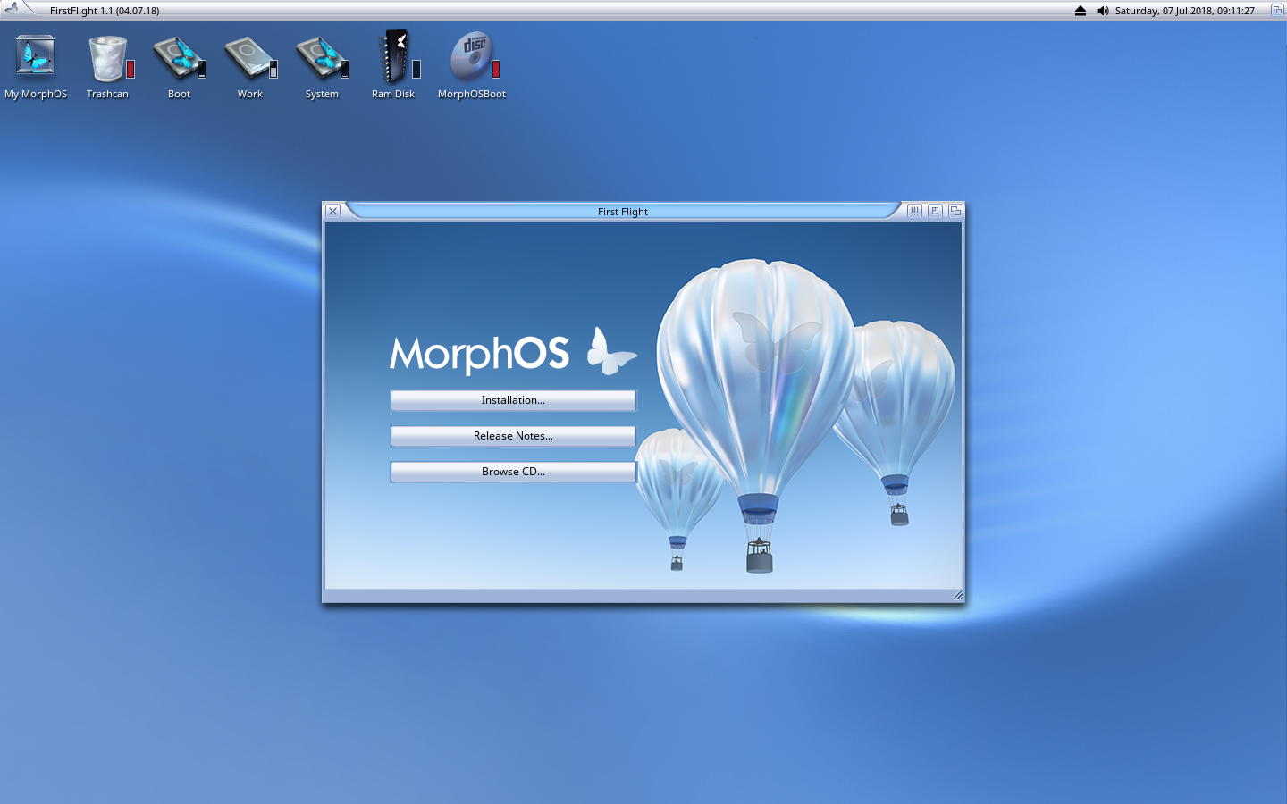Click the butterfly logo in top-left corner
This screenshot has height=804, width=1287.
point(12,9)
